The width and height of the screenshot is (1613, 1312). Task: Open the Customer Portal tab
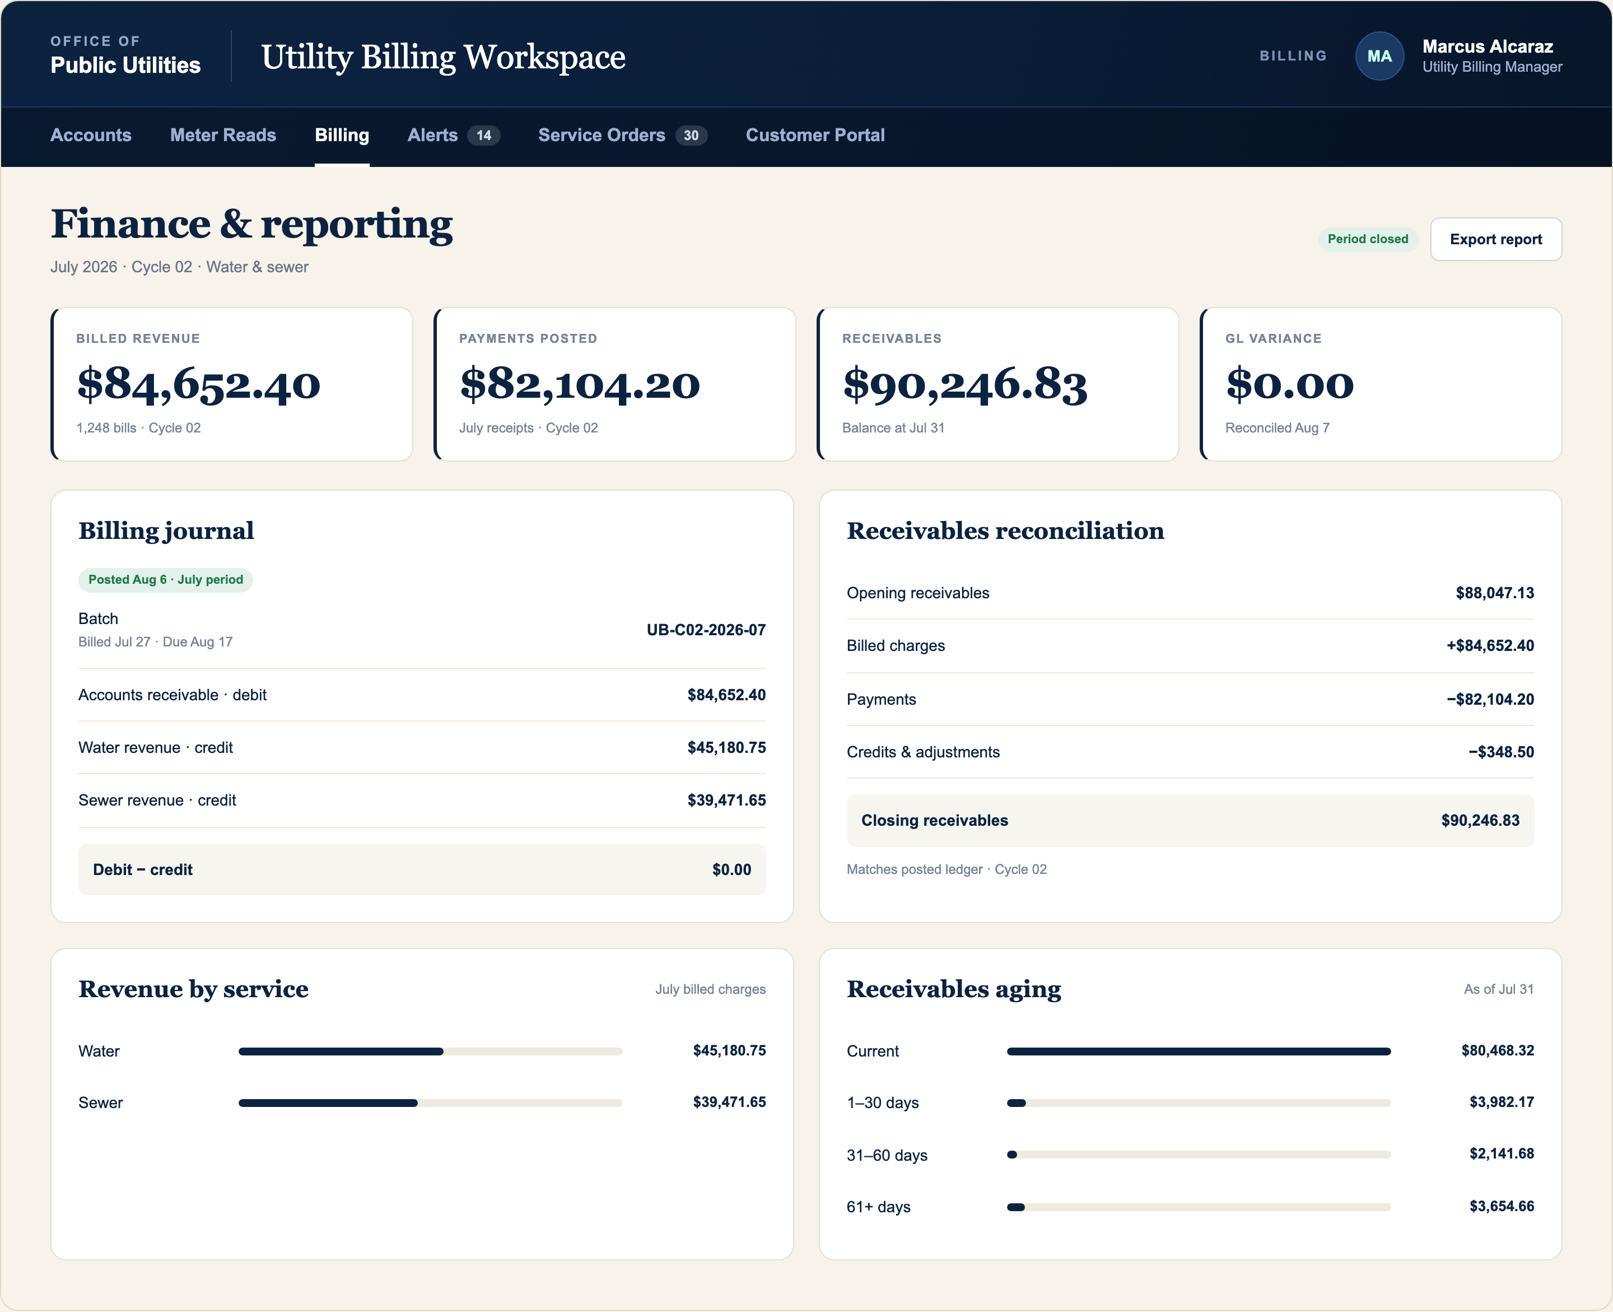[815, 135]
